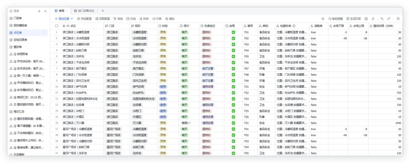Click the 时段 column header

[167, 26]
